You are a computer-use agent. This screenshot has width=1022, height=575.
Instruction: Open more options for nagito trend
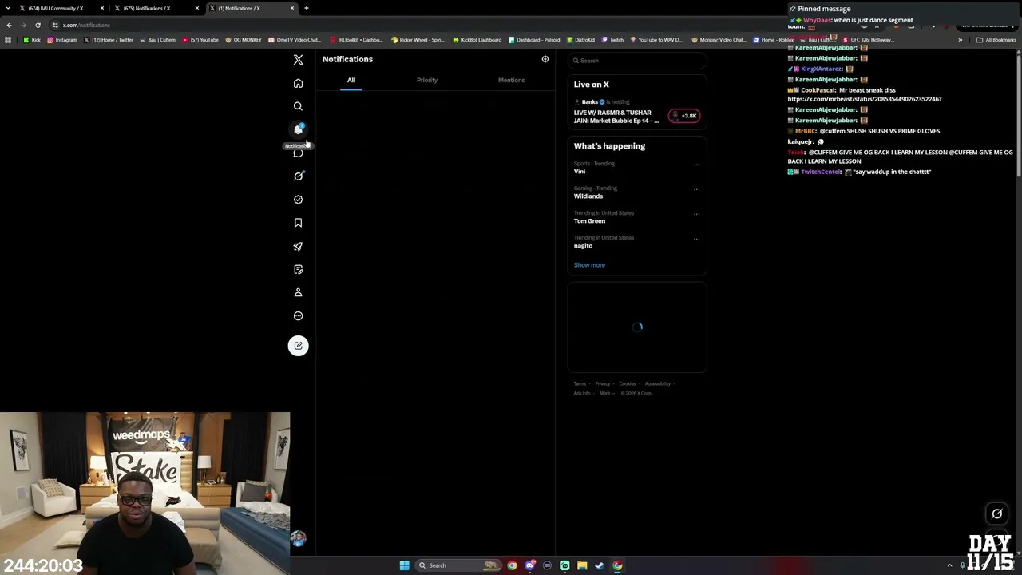(696, 239)
